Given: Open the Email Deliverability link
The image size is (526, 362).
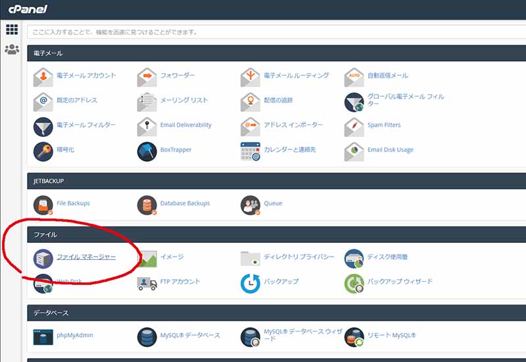Looking at the screenshot, I should (x=185, y=125).
